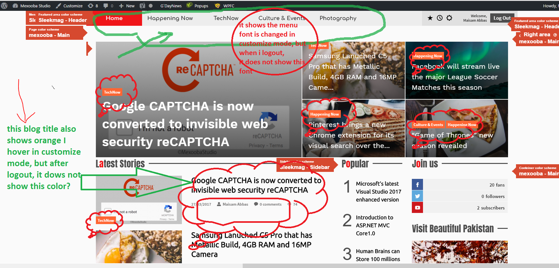
Task: Open the gear settings icon
Action: coord(449,18)
